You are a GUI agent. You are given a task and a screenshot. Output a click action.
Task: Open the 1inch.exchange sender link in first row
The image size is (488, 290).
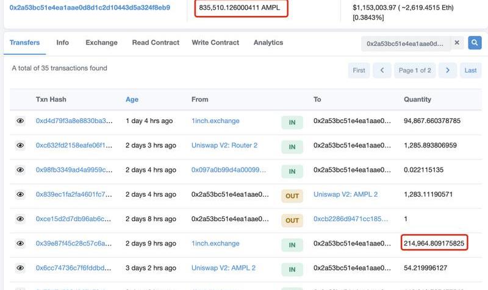(215, 121)
